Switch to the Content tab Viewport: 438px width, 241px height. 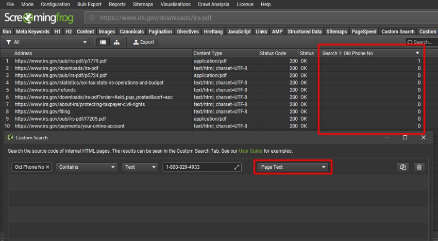pos(86,31)
